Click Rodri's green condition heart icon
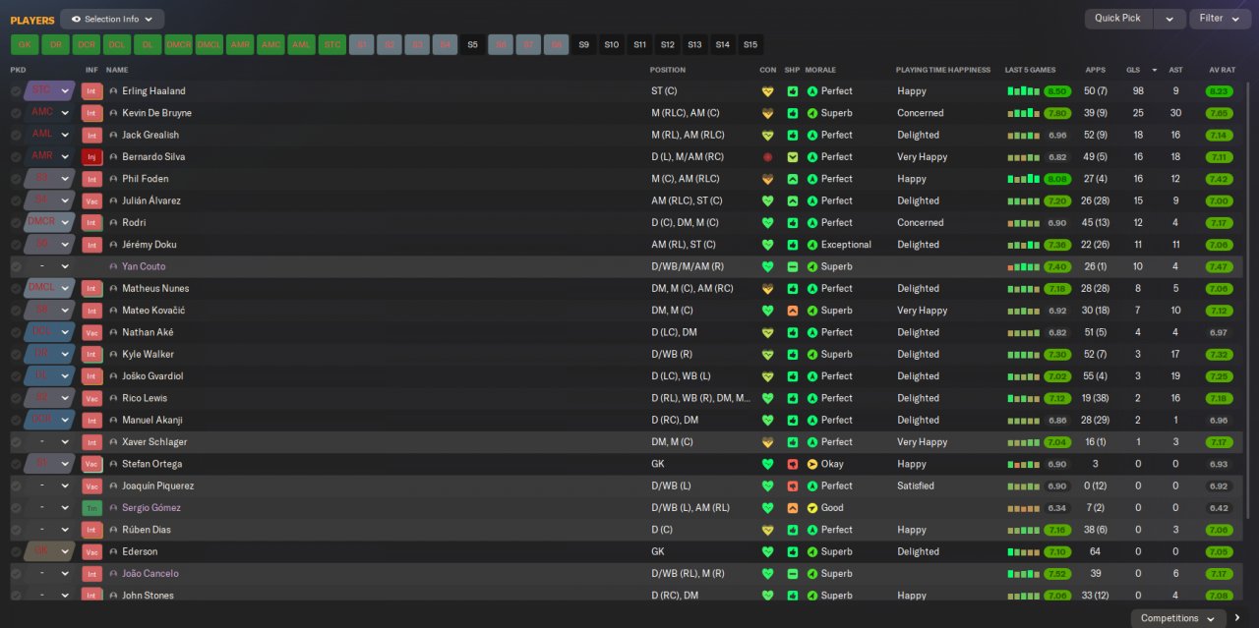1259x628 pixels. tap(768, 223)
